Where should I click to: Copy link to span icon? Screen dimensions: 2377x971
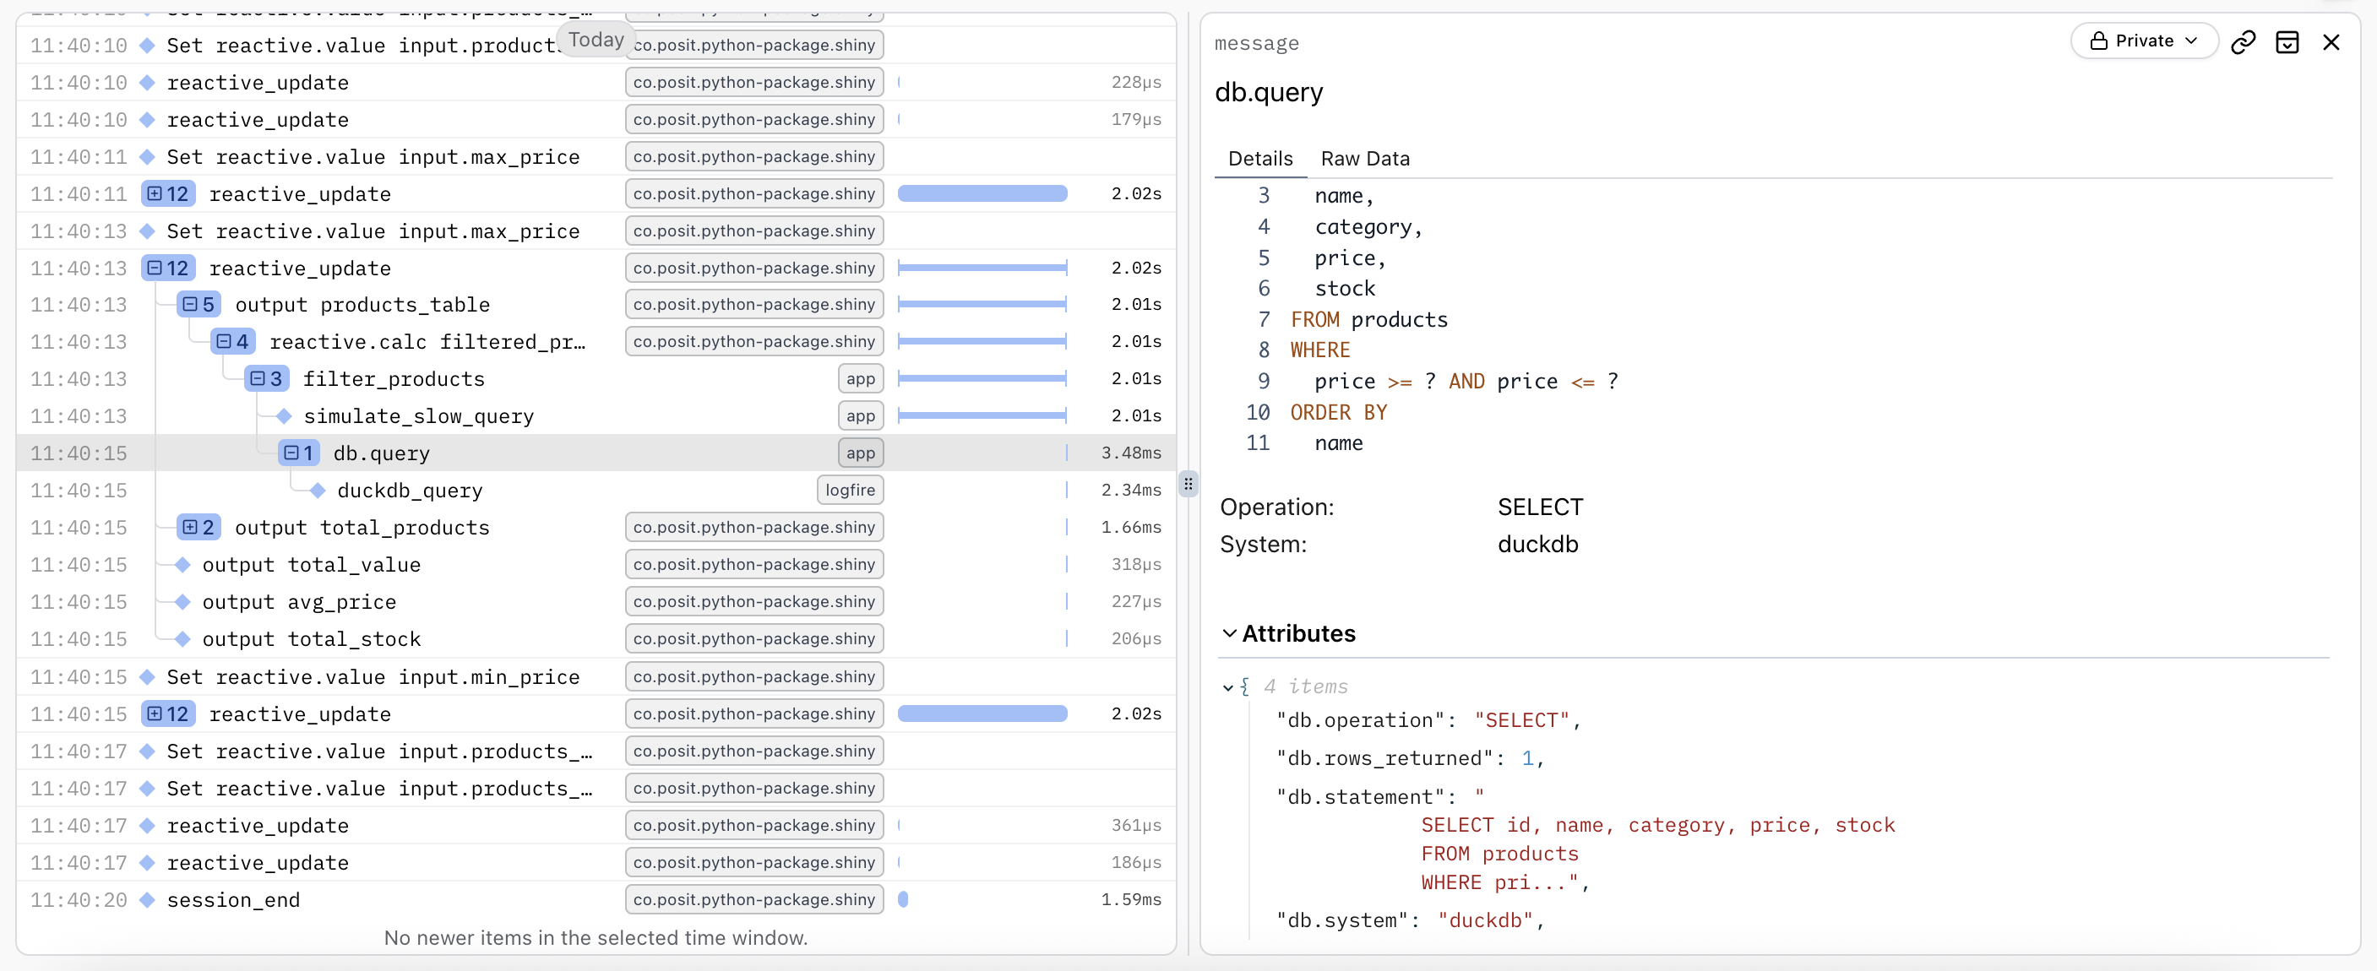point(2243,41)
